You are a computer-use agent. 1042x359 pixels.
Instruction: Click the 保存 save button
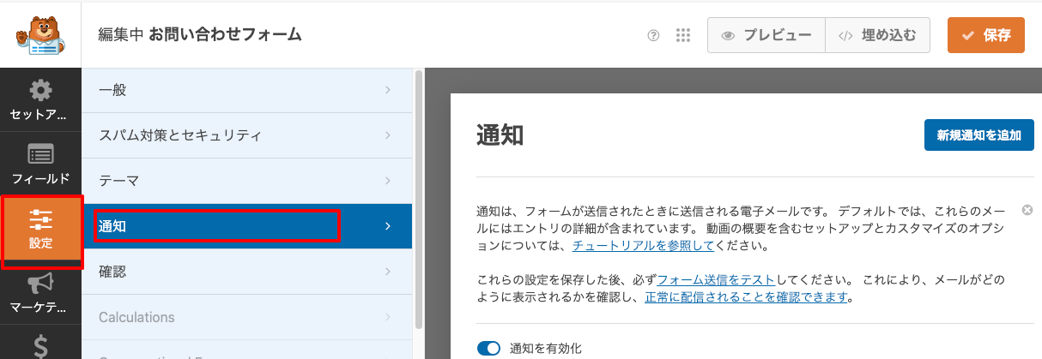(x=985, y=36)
